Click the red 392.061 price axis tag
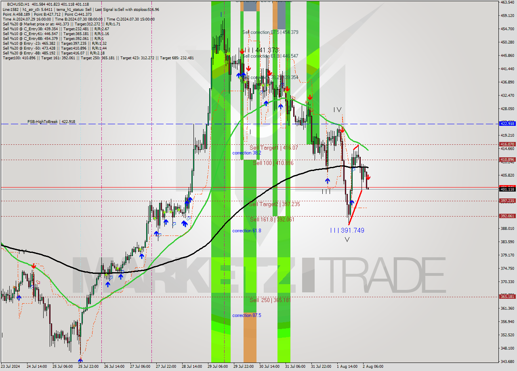 507,216
